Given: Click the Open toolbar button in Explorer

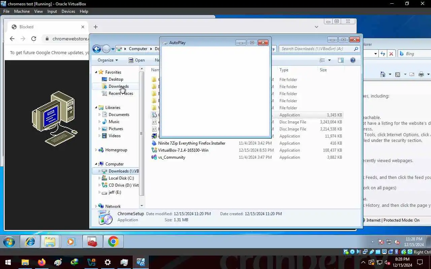Looking at the screenshot, I should pyautogui.click(x=137, y=60).
